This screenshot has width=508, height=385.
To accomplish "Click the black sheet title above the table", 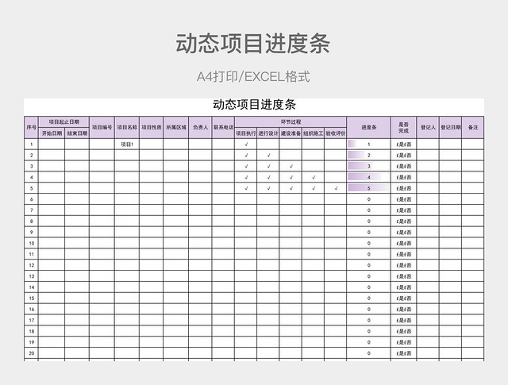I will [254, 105].
